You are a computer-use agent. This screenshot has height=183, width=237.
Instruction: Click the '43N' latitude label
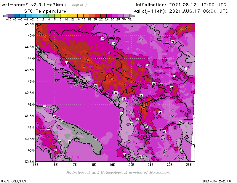pos(31,81)
